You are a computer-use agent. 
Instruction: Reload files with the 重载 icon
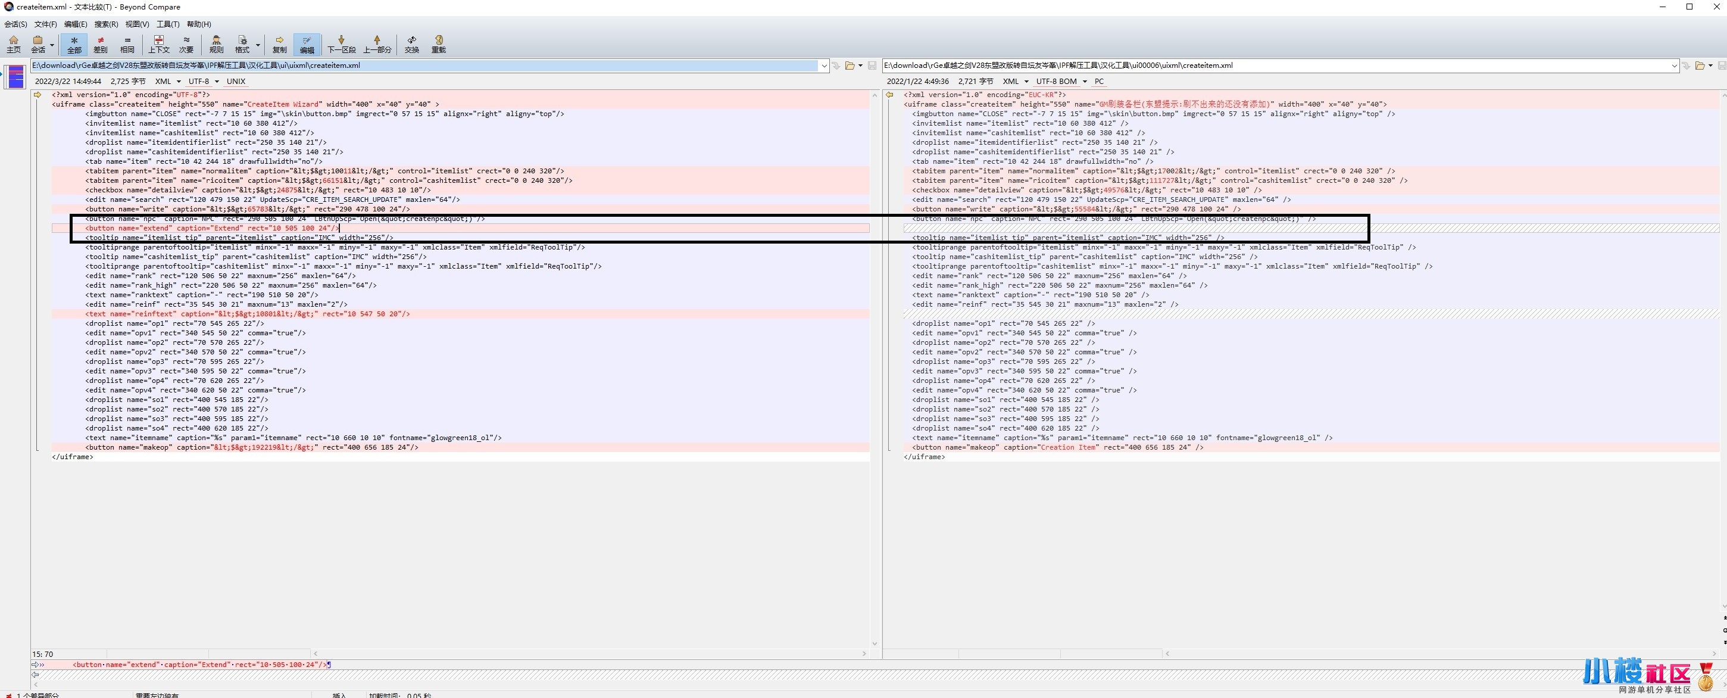(439, 44)
